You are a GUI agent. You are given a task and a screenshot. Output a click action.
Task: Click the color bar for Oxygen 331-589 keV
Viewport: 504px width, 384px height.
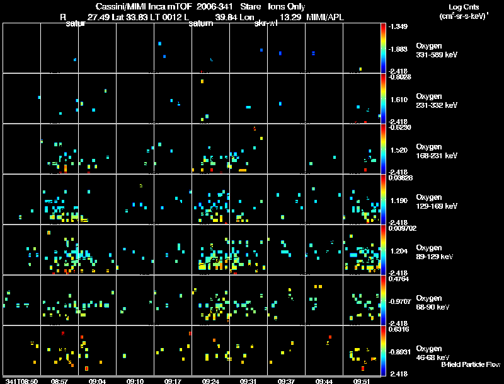pyautogui.click(x=383, y=48)
